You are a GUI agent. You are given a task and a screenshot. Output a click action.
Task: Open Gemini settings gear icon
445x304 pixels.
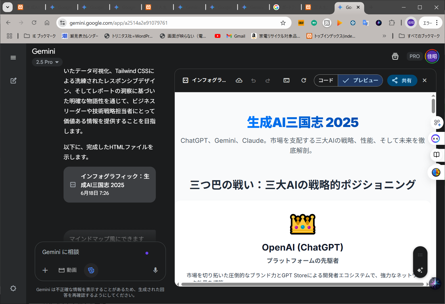click(x=13, y=288)
